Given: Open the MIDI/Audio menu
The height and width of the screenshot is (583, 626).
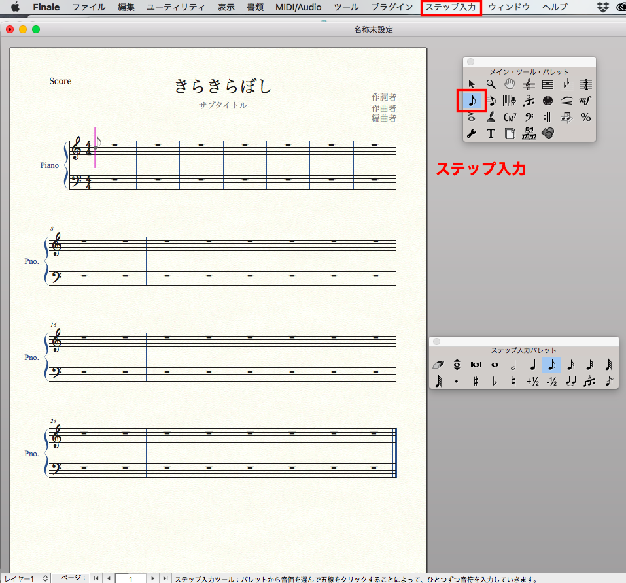Looking at the screenshot, I should coord(298,7).
